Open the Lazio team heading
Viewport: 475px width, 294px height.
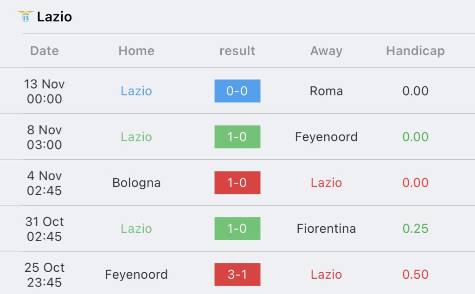click(55, 17)
